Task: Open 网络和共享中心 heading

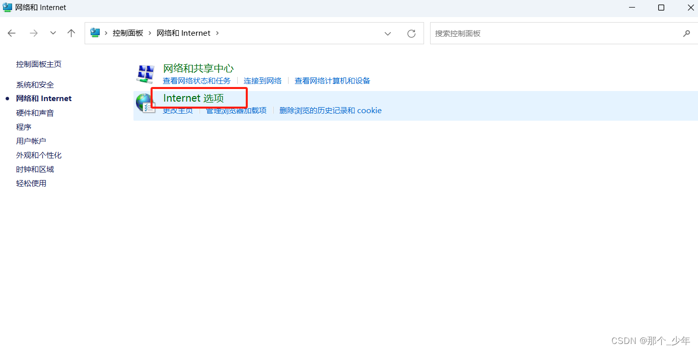Action: 198,68
